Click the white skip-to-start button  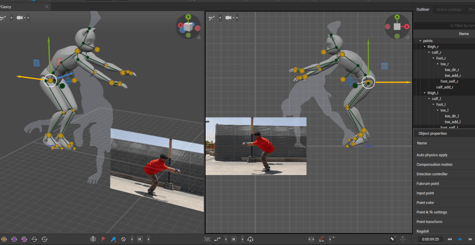tap(470, 239)
